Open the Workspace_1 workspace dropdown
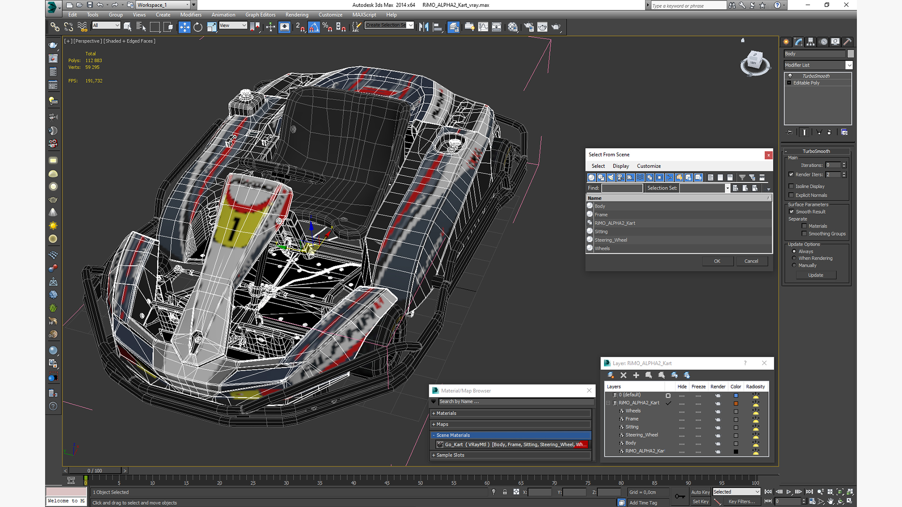This screenshot has height=507, width=902. 163,5
